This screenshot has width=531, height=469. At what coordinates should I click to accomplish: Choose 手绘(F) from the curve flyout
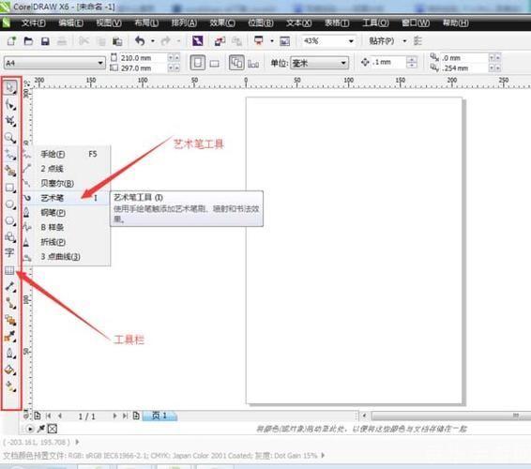[67, 154]
